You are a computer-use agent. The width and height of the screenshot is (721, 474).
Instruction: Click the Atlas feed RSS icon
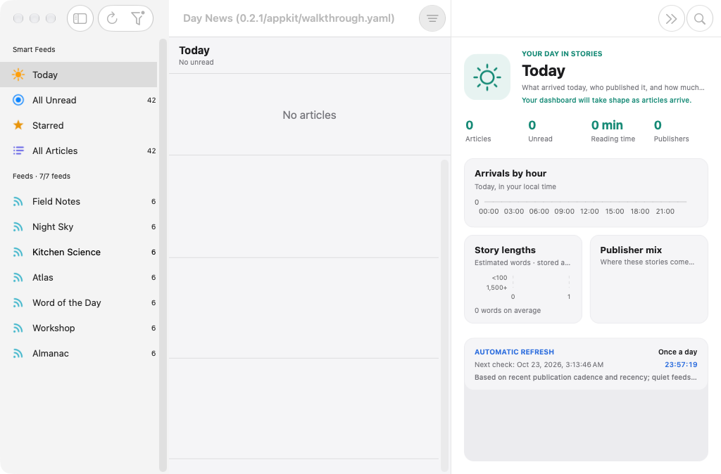point(18,277)
